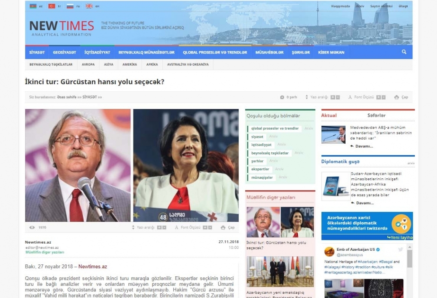Open the MÜSAHİBƏLƏR menu
The image size is (437, 298).
[x=269, y=53]
